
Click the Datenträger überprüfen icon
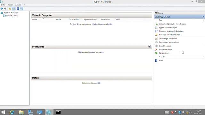coord(156,42)
